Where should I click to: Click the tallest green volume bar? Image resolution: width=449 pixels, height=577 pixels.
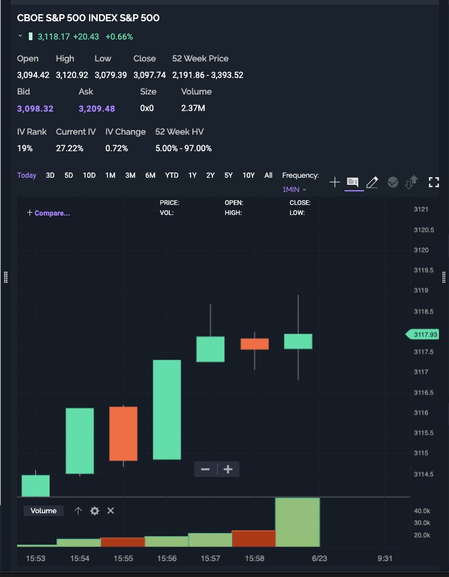coord(297,522)
